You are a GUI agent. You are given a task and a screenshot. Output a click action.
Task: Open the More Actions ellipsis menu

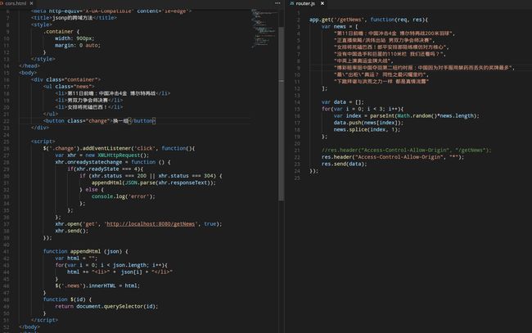pos(277,3)
